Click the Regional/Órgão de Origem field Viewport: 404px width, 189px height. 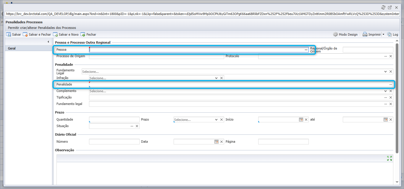[368, 50]
